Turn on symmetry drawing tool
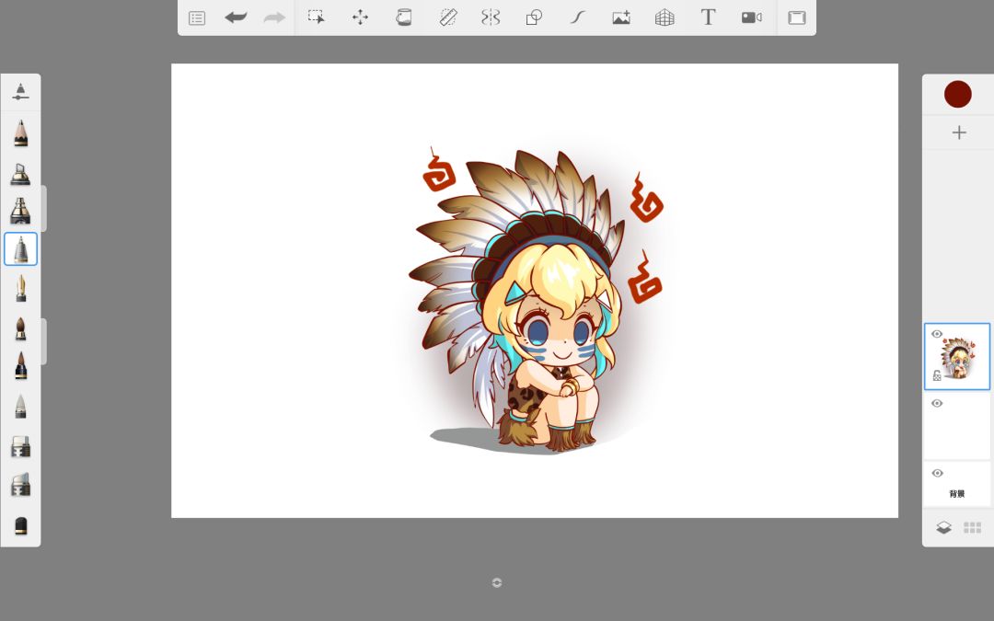This screenshot has width=994, height=621. click(x=491, y=17)
